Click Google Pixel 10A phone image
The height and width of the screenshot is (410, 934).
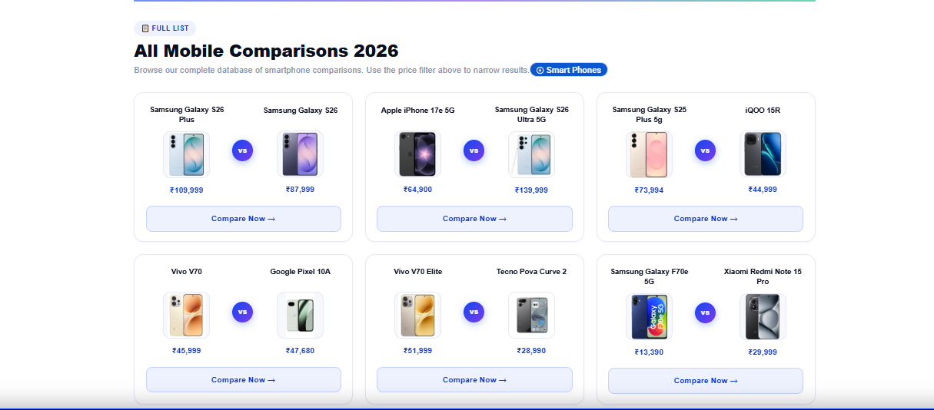point(300,315)
